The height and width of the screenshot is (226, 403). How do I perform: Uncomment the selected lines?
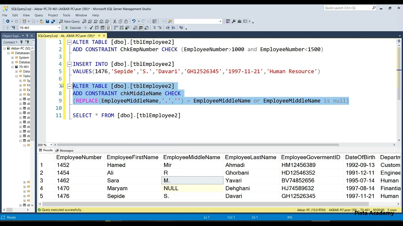click(160, 28)
